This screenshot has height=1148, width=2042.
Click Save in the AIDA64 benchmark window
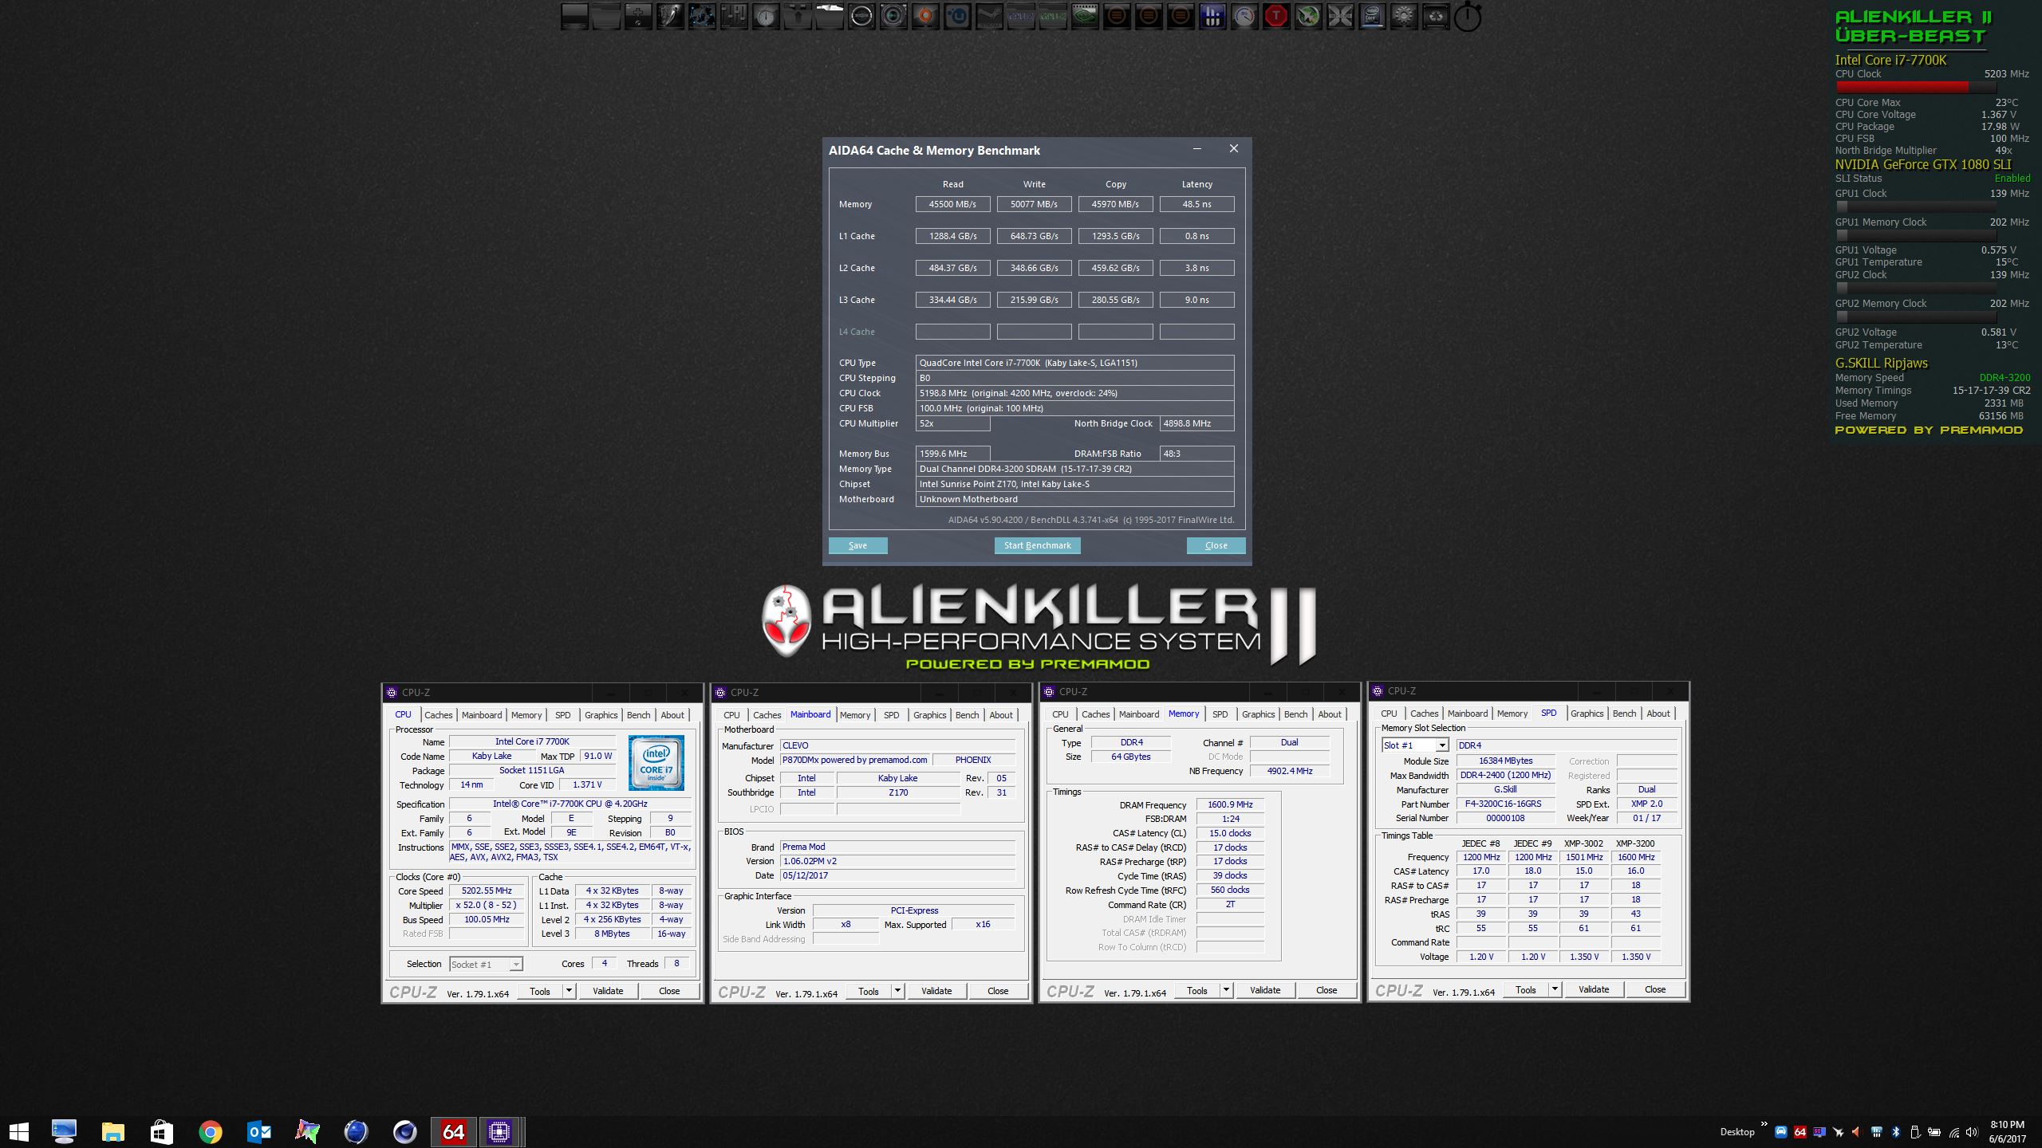[x=857, y=545]
